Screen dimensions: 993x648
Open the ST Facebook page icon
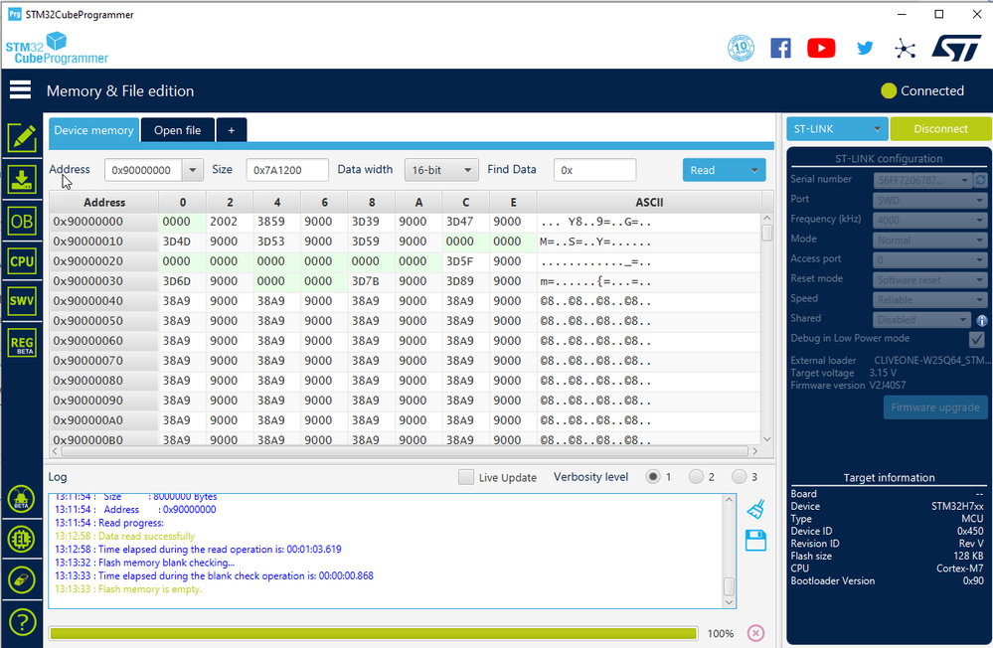point(780,48)
